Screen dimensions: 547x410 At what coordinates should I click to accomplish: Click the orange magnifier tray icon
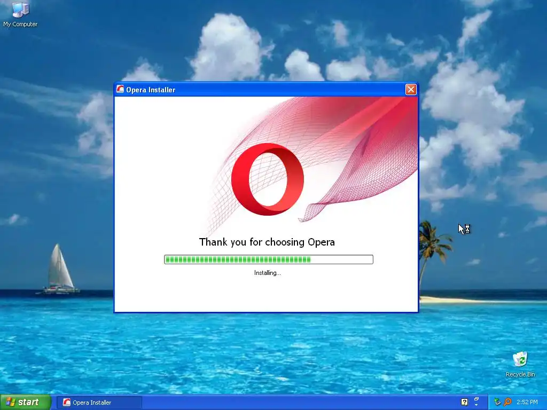pos(507,402)
